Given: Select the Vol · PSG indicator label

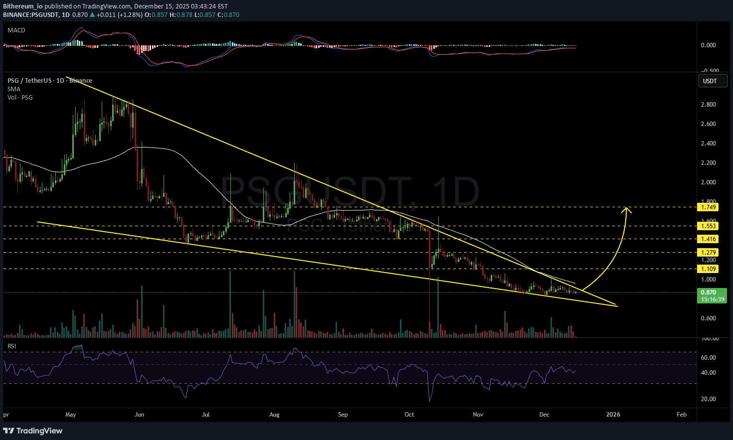Looking at the screenshot, I should (x=20, y=98).
